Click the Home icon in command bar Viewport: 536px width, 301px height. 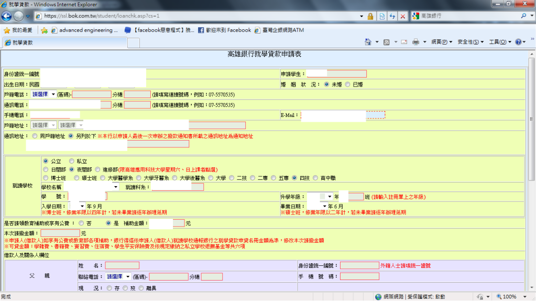(368, 42)
